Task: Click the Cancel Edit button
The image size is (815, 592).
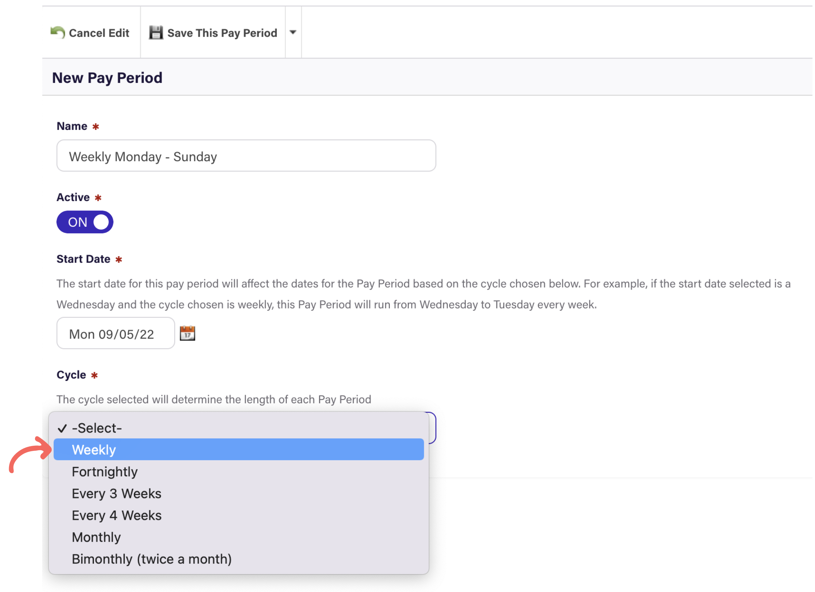Action: tap(91, 33)
